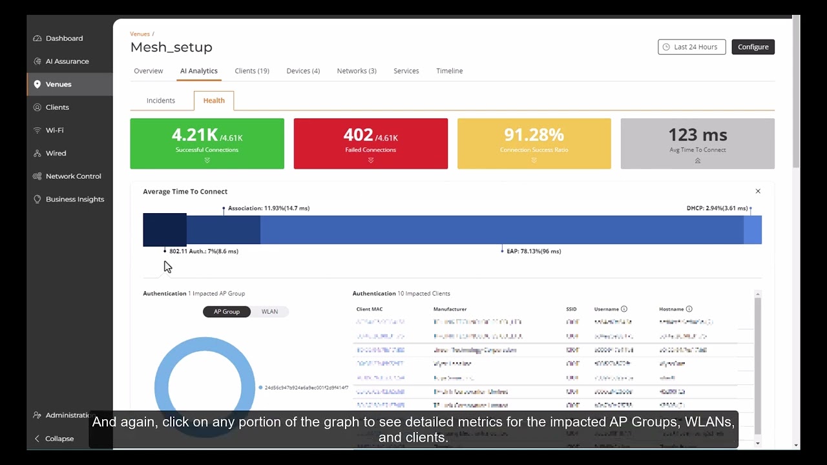The height and width of the screenshot is (465, 827).
Task: Select the Association bar segment
Action: coord(224,230)
